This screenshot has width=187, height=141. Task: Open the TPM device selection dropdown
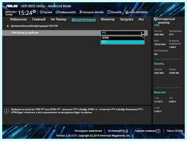point(122,33)
